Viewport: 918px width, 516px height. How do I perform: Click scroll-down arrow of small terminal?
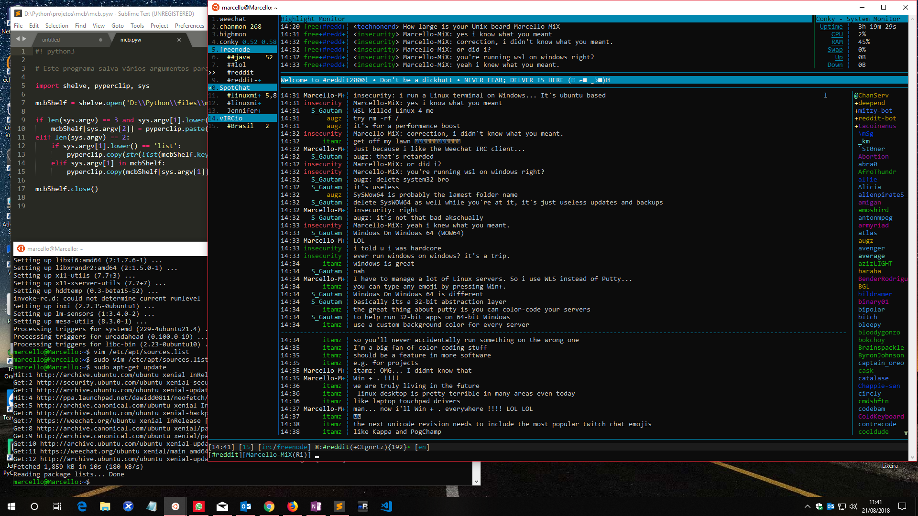[476, 482]
